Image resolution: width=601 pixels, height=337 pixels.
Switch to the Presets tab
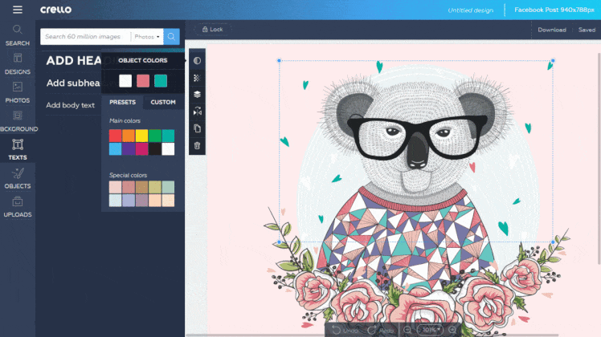coord(122,102)
